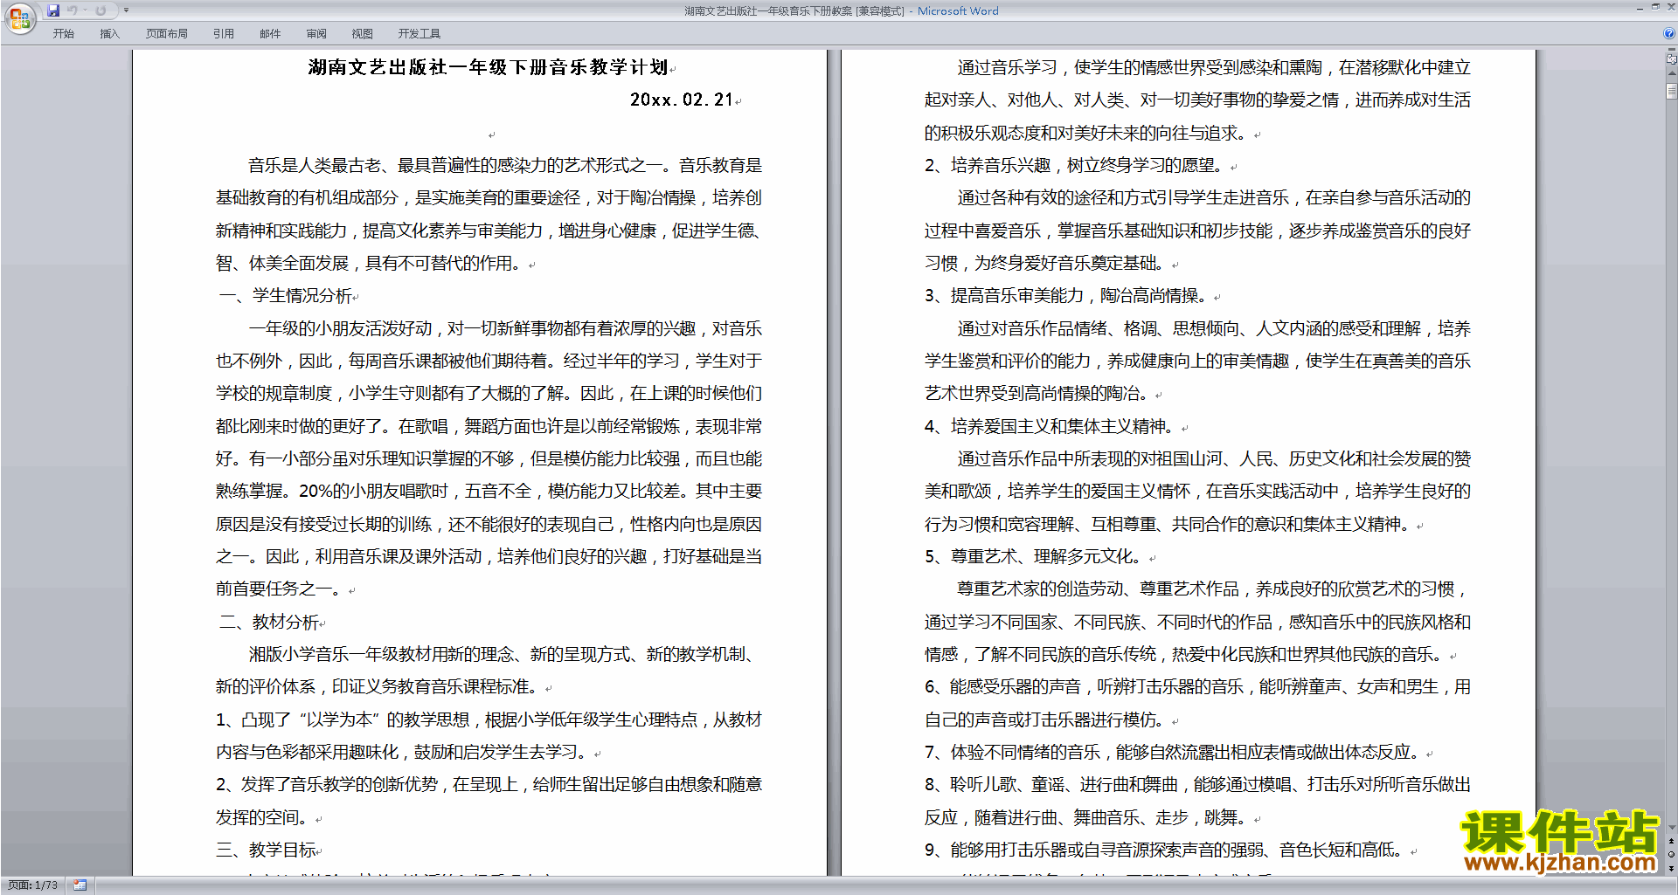Click the blue Help question mark icon

point(1669,34)
